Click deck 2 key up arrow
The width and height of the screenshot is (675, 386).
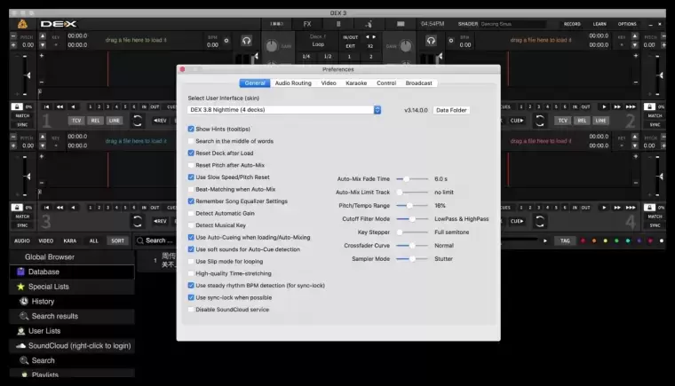(635, 36)
